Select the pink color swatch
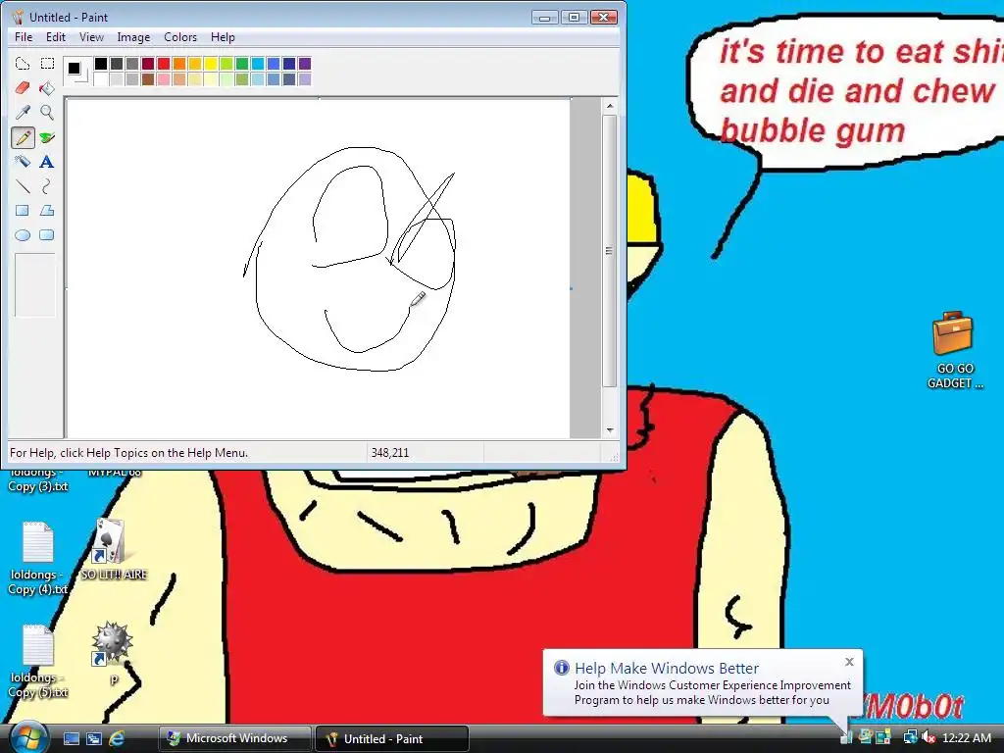The width and height of the screenshot is (1004, 753). (164, 78)
